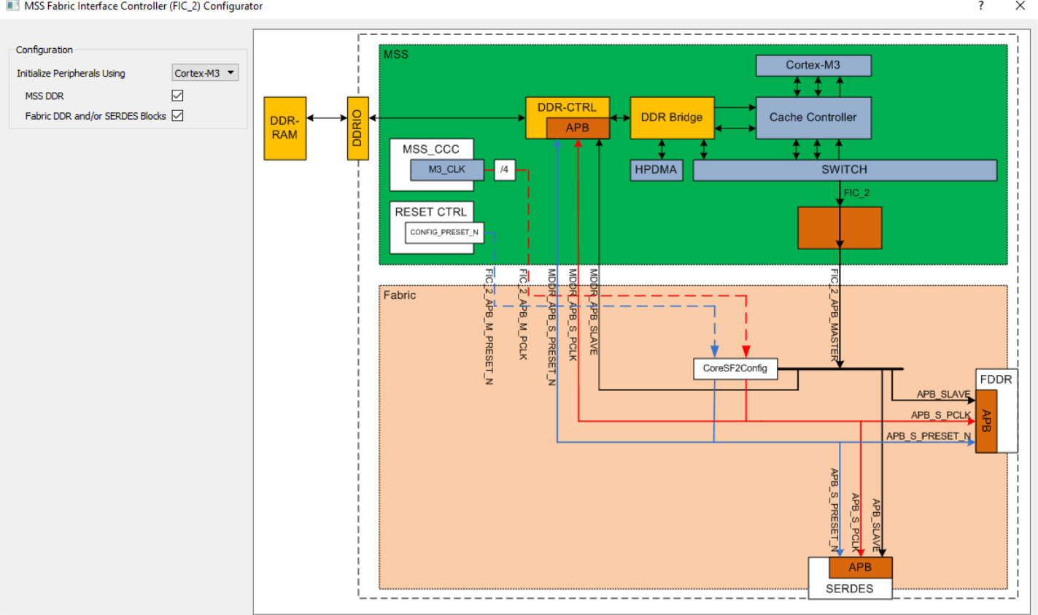Image resolution: width=1038 pixels, height=615 pixels.
Task: Click the HPDMA block in the MSS region
Action: click(655, 170)
